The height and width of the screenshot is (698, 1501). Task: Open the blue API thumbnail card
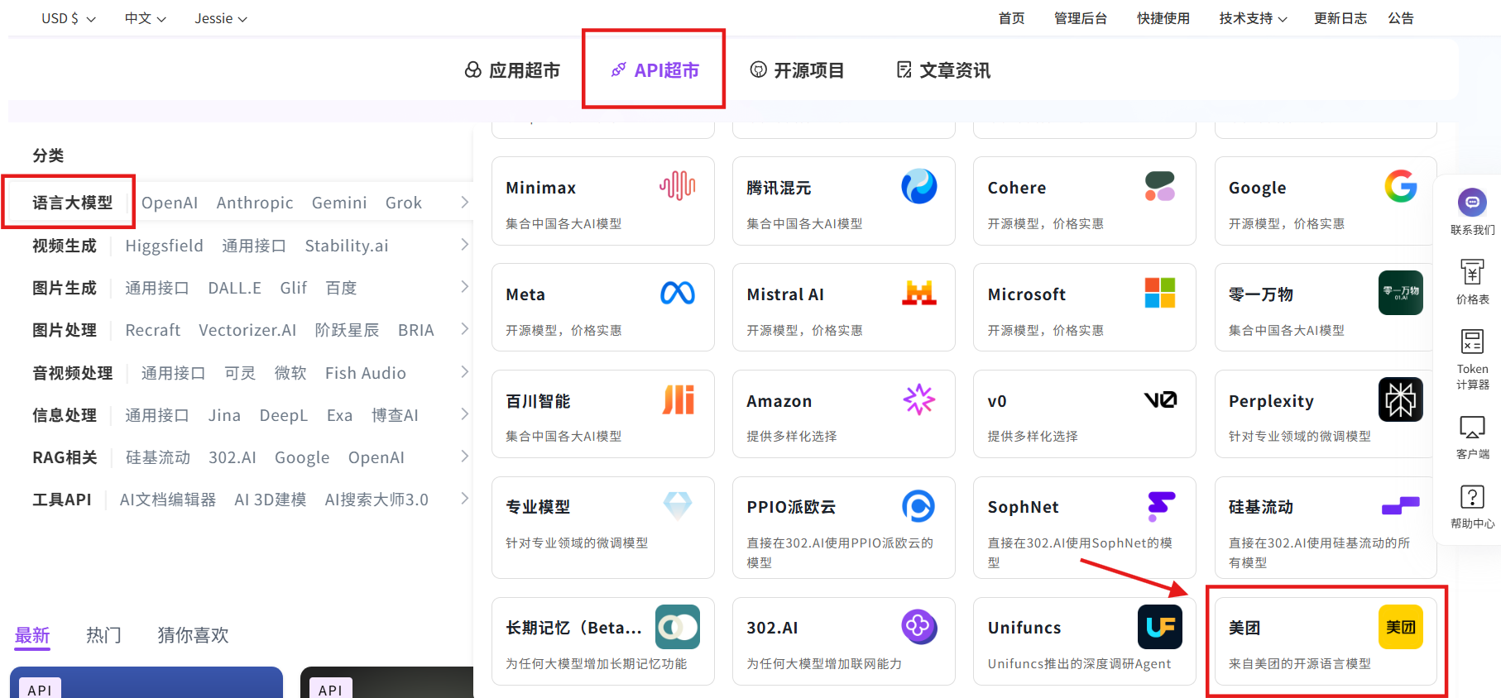(146, 682)
